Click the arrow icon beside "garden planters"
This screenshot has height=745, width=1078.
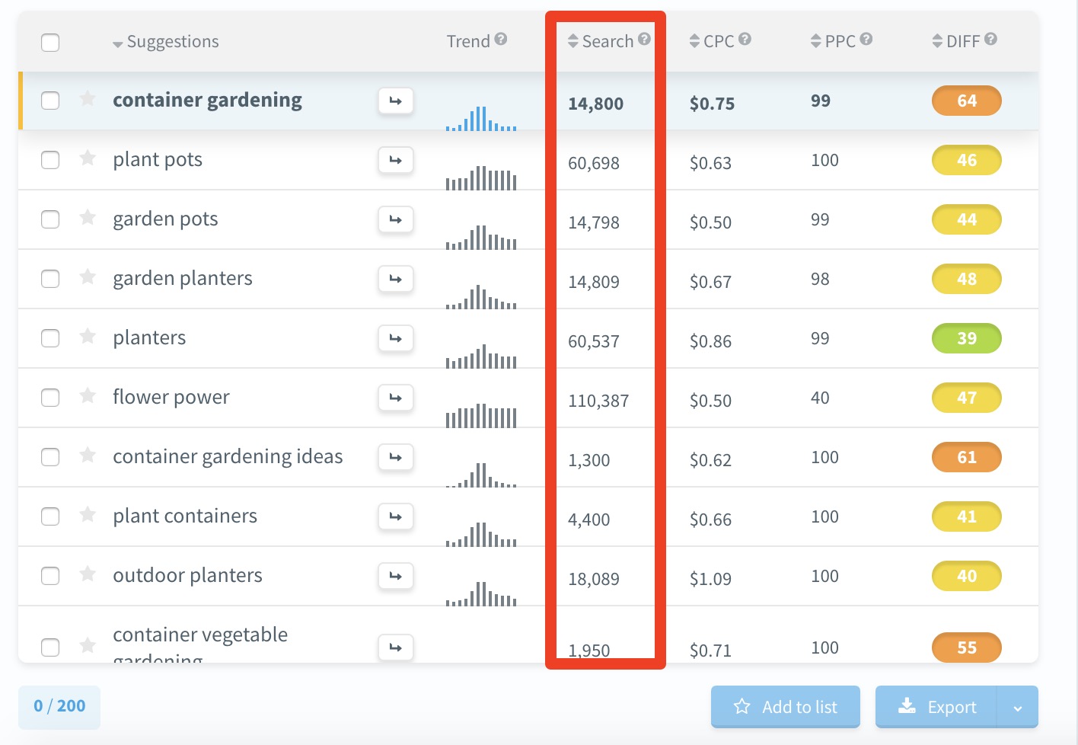tap(395, 279)
